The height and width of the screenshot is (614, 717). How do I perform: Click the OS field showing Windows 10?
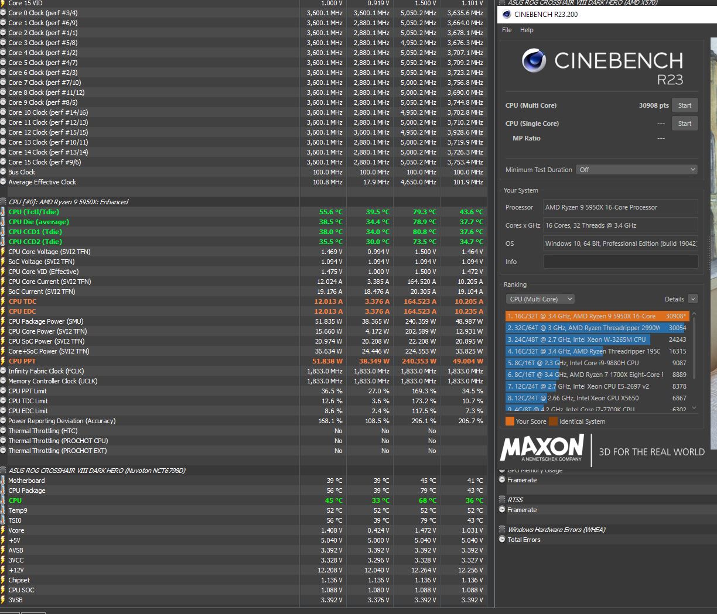[x=620, y=243]
